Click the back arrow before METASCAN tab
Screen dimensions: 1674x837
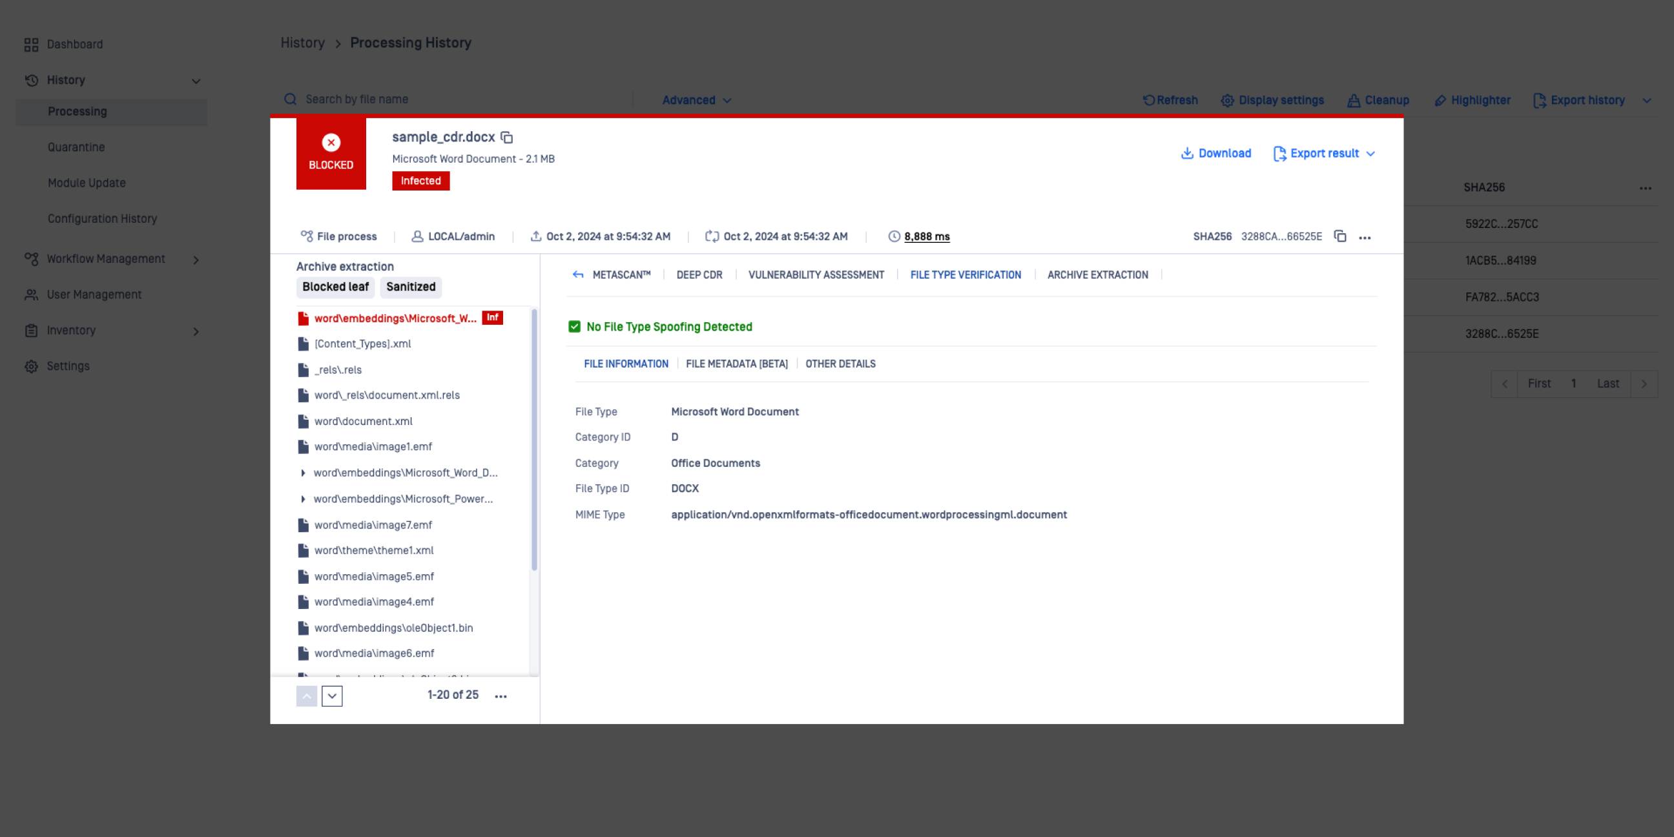coord(578,275)
